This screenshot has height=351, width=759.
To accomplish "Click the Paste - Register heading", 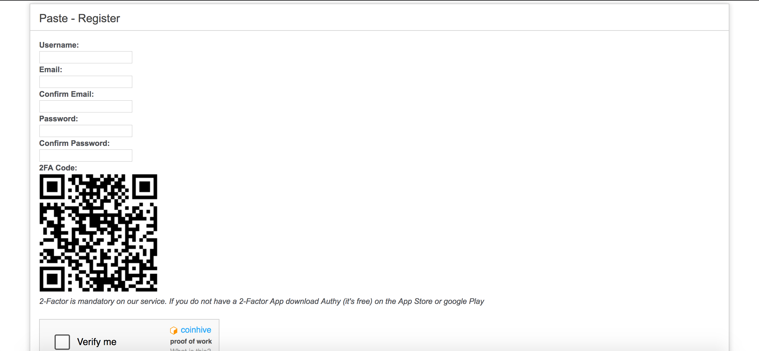I will tap(79, 18).
